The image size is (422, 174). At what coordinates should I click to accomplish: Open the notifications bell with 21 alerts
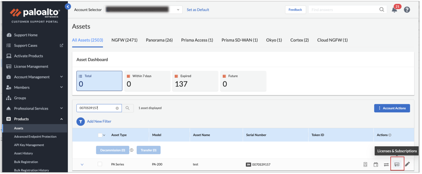[395, 10]
